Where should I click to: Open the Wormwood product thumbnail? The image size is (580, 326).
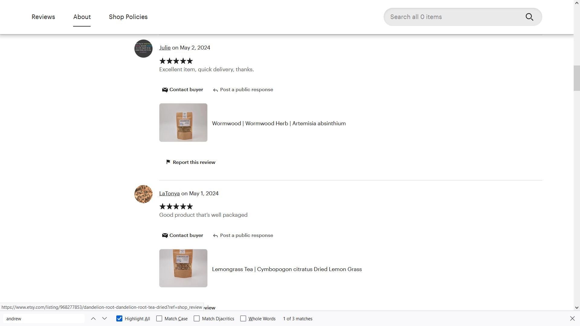[x=183, y=123]
